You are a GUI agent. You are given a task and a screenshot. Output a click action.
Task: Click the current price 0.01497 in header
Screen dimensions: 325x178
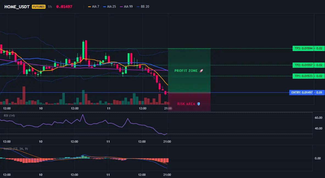(x=64, y=7)
